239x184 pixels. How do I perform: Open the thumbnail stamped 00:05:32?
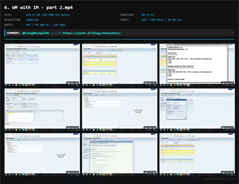coord(119,65)
